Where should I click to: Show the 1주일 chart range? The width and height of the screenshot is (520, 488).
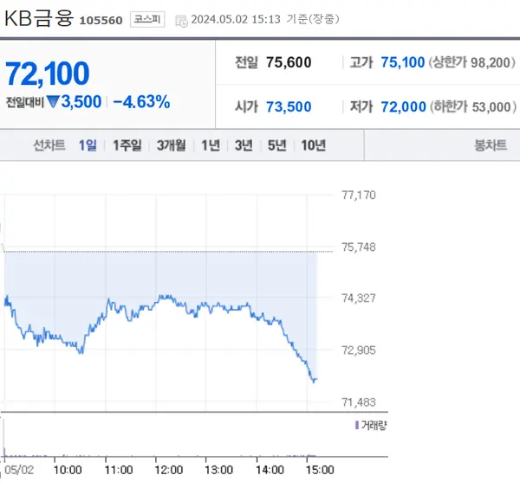pyautogui.click(x=127, y=145)
